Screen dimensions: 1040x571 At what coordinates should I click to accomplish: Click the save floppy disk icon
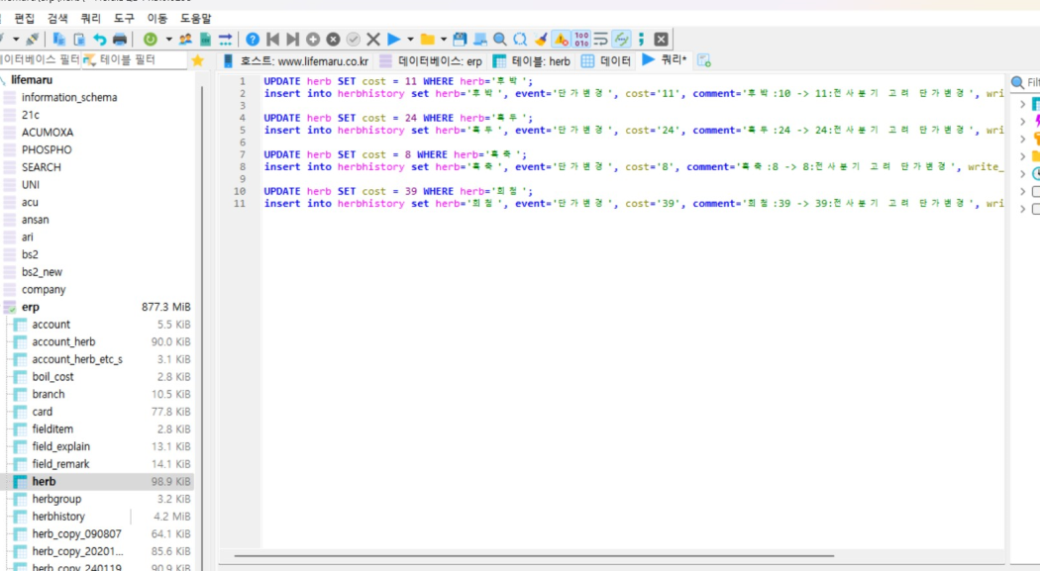click(460, 39)
